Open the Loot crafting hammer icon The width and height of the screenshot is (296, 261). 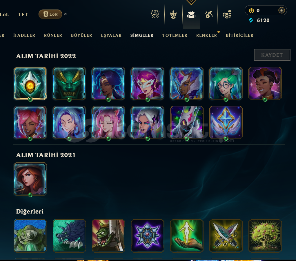(x=209, y=14)
